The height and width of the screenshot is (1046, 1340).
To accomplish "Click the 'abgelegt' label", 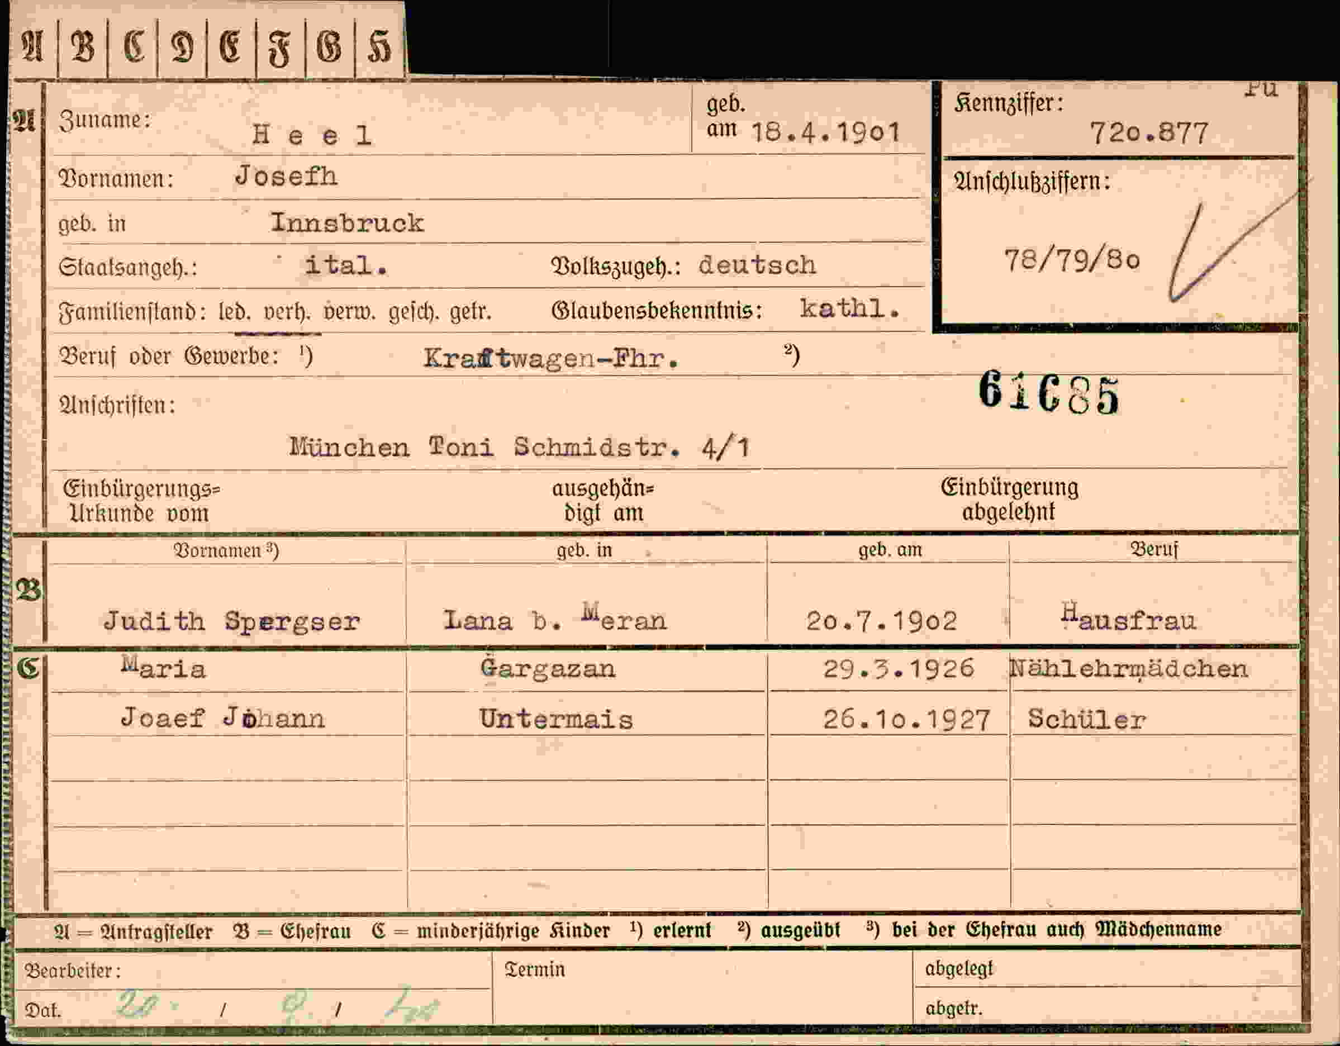I will pyautogui.click(x=958, y=969).
